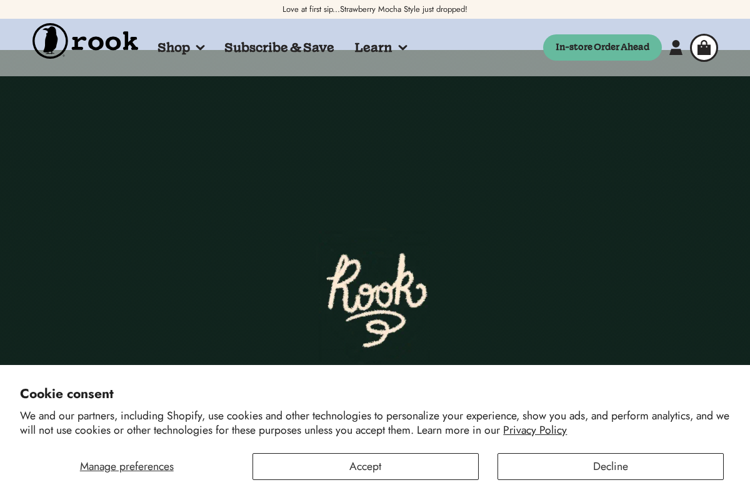This screenshot has width=750, height=500.
Task: Open the Shop chevron arrow
Action: point(200,47)
